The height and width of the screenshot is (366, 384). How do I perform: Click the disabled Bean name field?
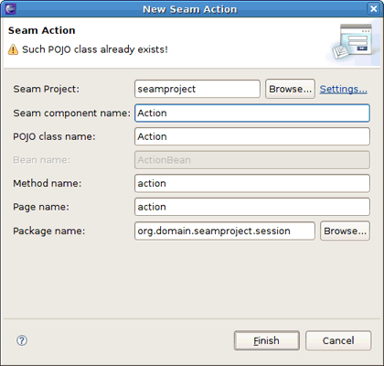[252, 160]
